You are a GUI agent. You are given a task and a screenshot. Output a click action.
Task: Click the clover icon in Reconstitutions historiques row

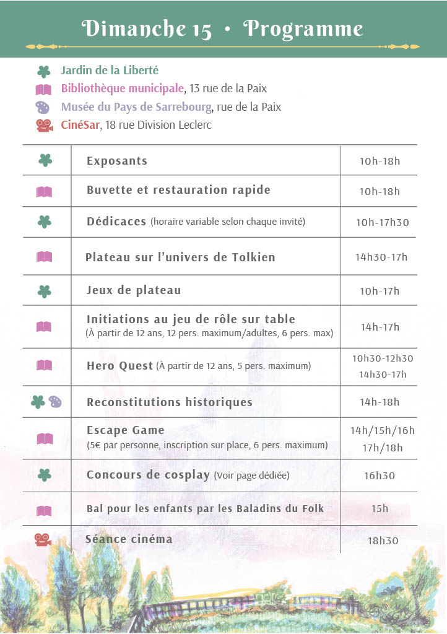click(x=38, y=402)
